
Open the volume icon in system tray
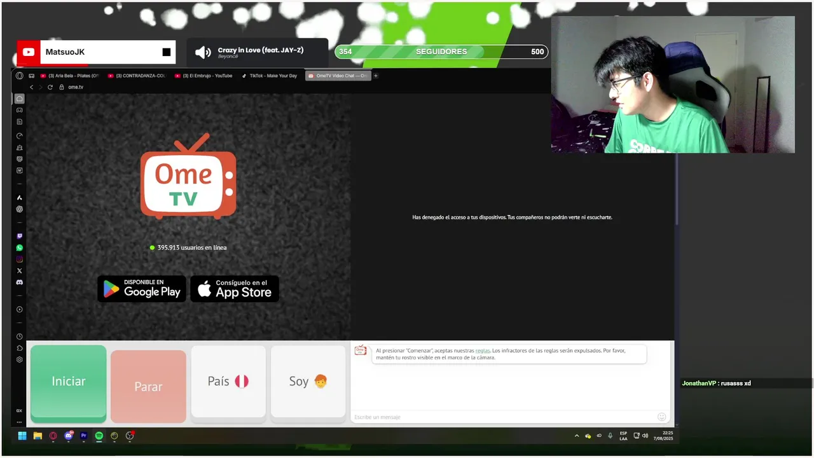tap(645, 436)
